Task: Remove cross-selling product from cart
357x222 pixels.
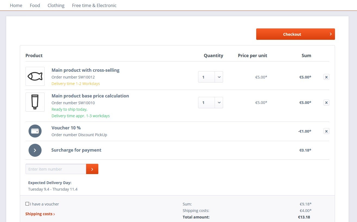Action: [326, 77]
